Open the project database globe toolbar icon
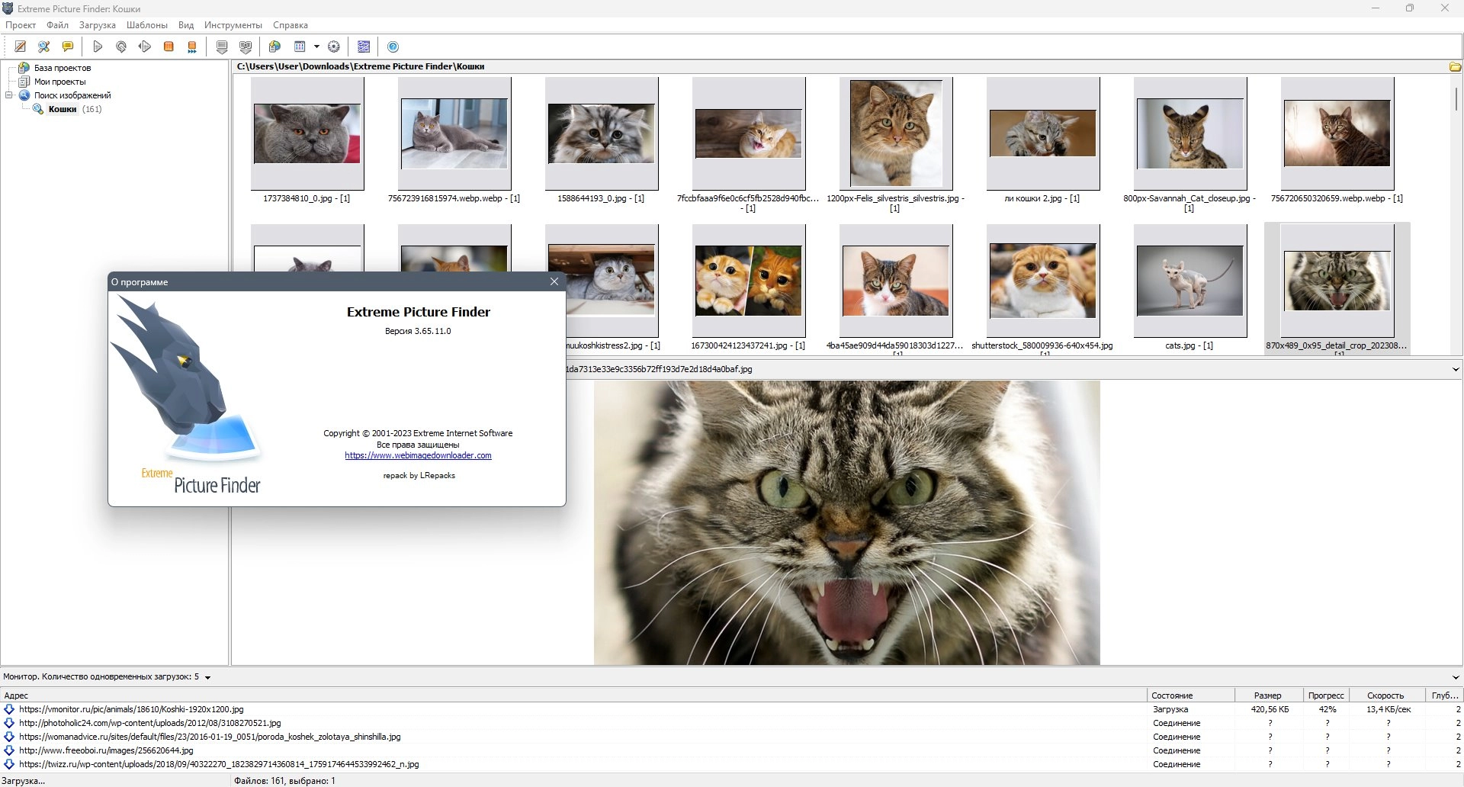This screenshot has height=787, width=1464. coord(274,47)
